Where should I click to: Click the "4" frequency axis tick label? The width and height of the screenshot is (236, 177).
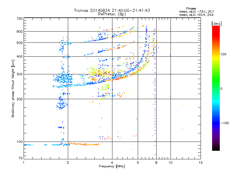click(112, 163)
